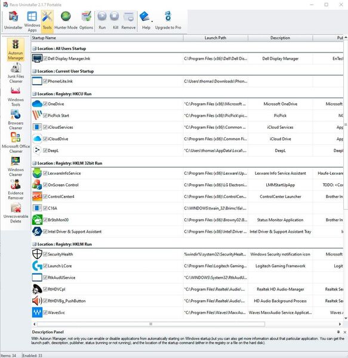Select the RtHDVCpl entry name
348x358 pixels.
point(57,289)
